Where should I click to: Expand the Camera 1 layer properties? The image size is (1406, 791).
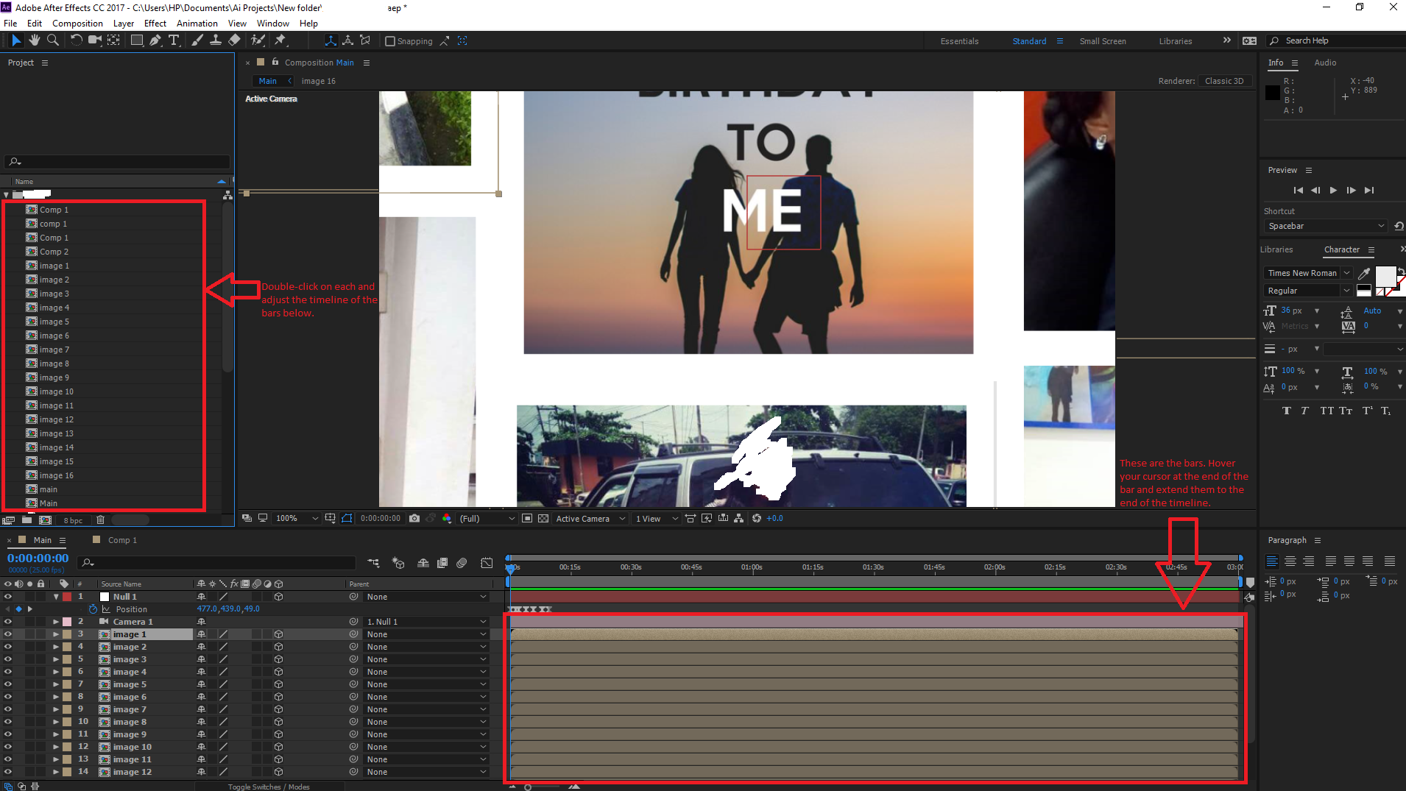pyautogui.click(x=56, y=622)
